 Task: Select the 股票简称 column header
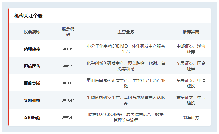click(32, 32)
